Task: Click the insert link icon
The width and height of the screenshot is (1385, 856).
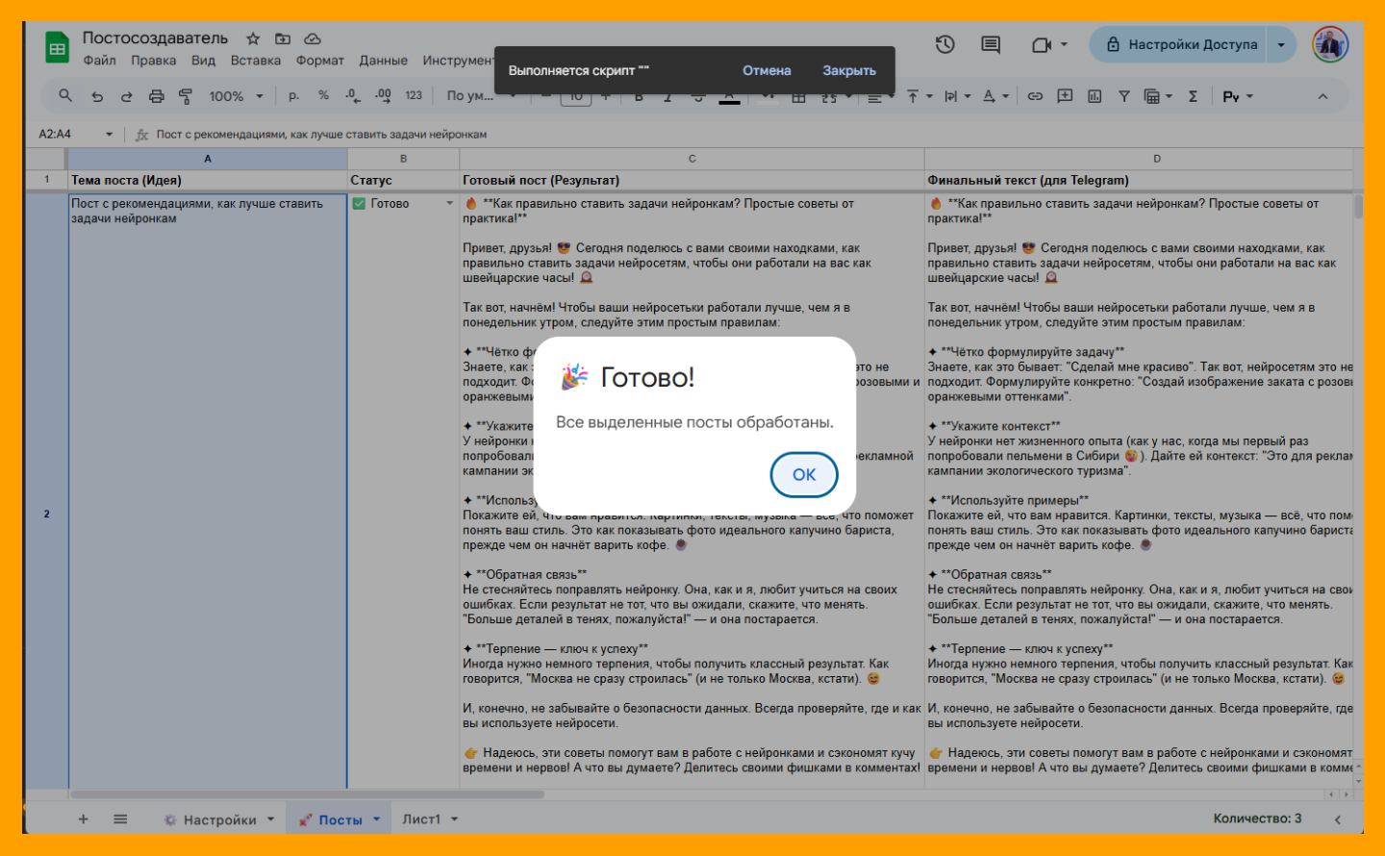Action: pos(1035,96)
